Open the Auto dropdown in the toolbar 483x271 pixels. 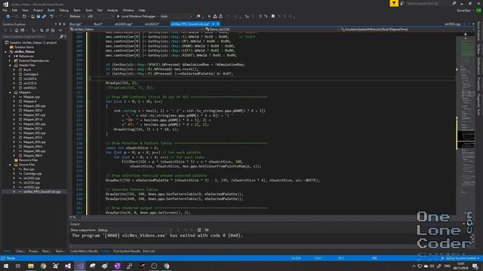click(x=176, y=17)
